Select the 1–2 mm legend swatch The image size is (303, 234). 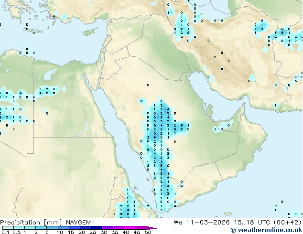click(x=30, y=228)
